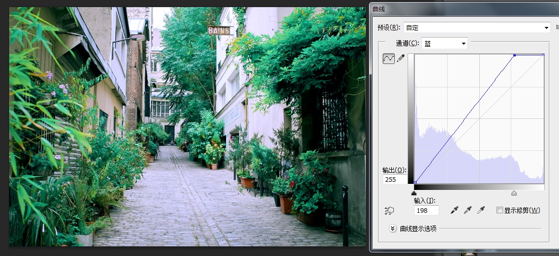Select the curve control point at top
The image size is (559, 256).
pyautogui.click(x=514, y=55)
